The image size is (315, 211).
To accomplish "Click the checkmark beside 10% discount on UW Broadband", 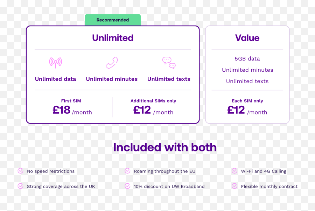I will click(127, 186).
